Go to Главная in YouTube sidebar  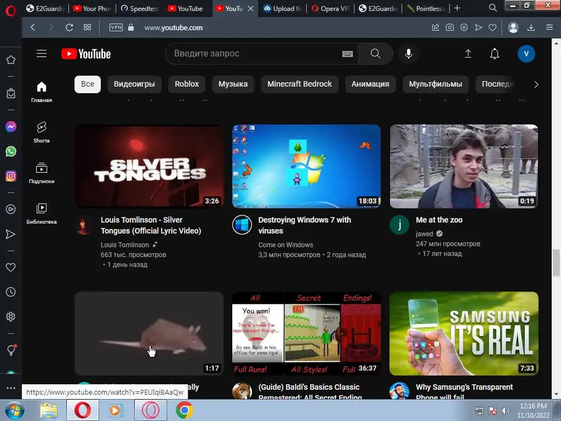click(x=42, y=92)
